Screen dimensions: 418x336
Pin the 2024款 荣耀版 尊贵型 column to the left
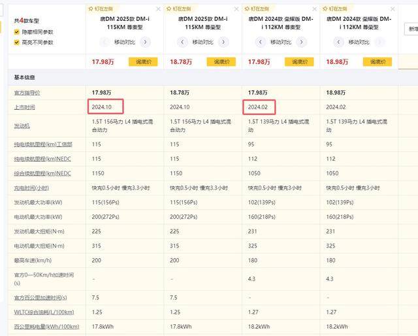coord(257,8)
